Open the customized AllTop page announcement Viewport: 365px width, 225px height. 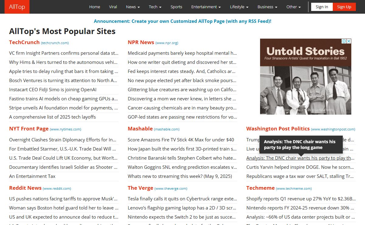pyautogui.click(x=182, y=21)
